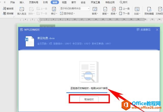Click the WPS文档校对 title icon
Image resolution: width=163 pixels, height=112 pixels.
[21, 30]
